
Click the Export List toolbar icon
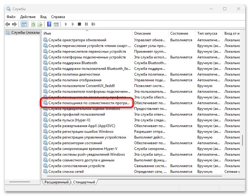(39, 24)
